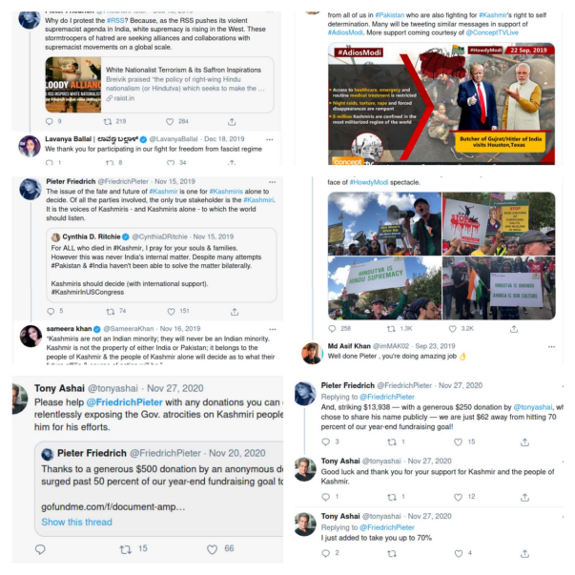Like the RSS protest tweet with 284 likes
The height and width of the screenshot is (575, 575).
tap(170, 122)
